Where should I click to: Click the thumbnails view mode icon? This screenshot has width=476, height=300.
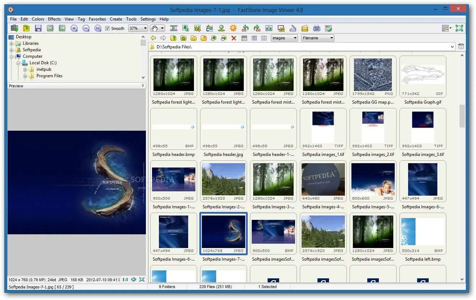[x=244, y=38]
